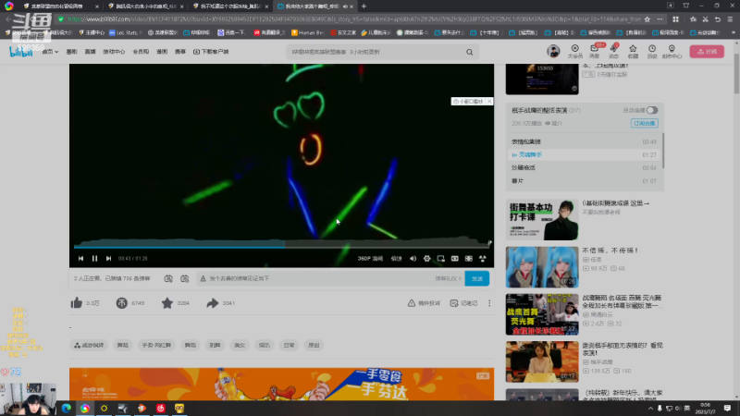This screenshot has width=740, height=416.
Task: Toggle the 自动连播 autoplay switch
Action: [x=652, y=110]
